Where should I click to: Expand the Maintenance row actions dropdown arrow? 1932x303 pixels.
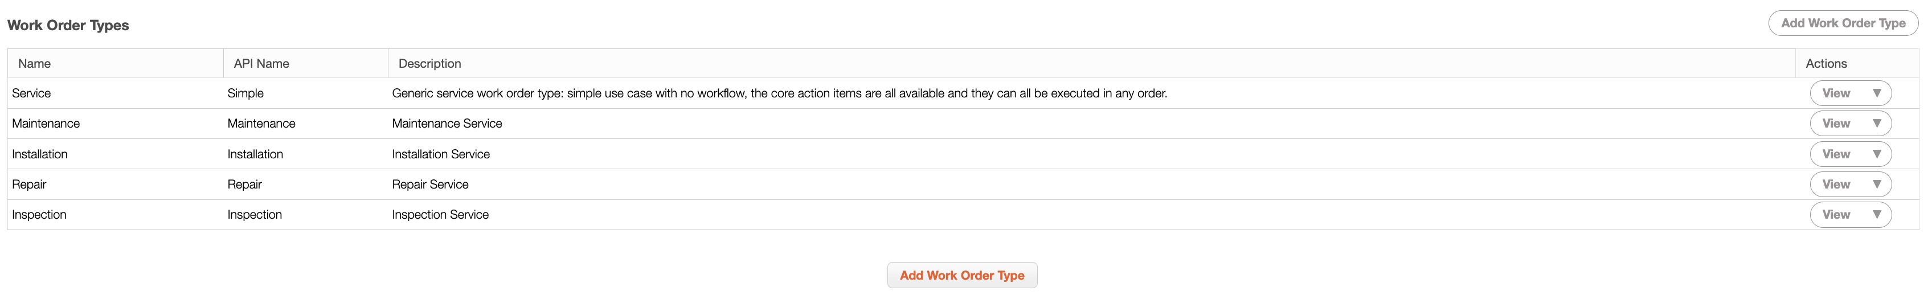[x=1877, y=124]
